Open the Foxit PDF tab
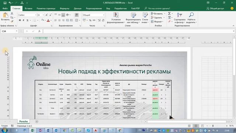The image size is (236, 133). (135, 8)
